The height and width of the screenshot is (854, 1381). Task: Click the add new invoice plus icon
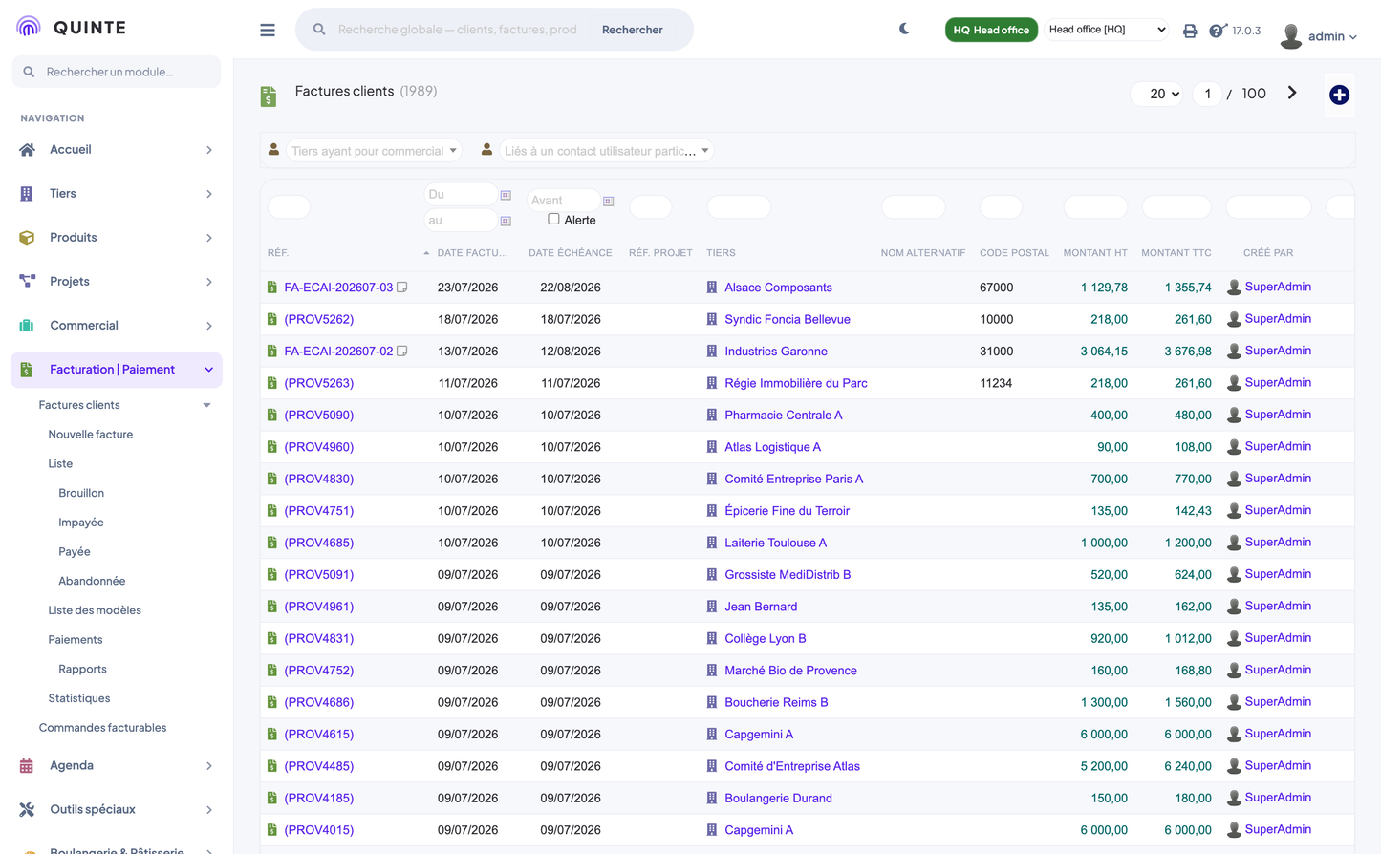(1339, 95)
